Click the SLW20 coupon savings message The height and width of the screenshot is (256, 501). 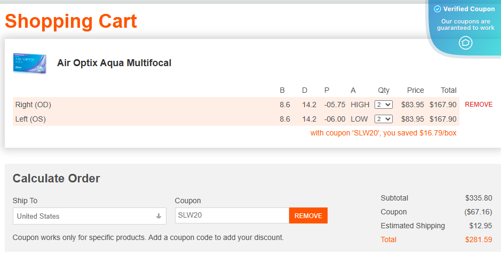pos(383,133)
